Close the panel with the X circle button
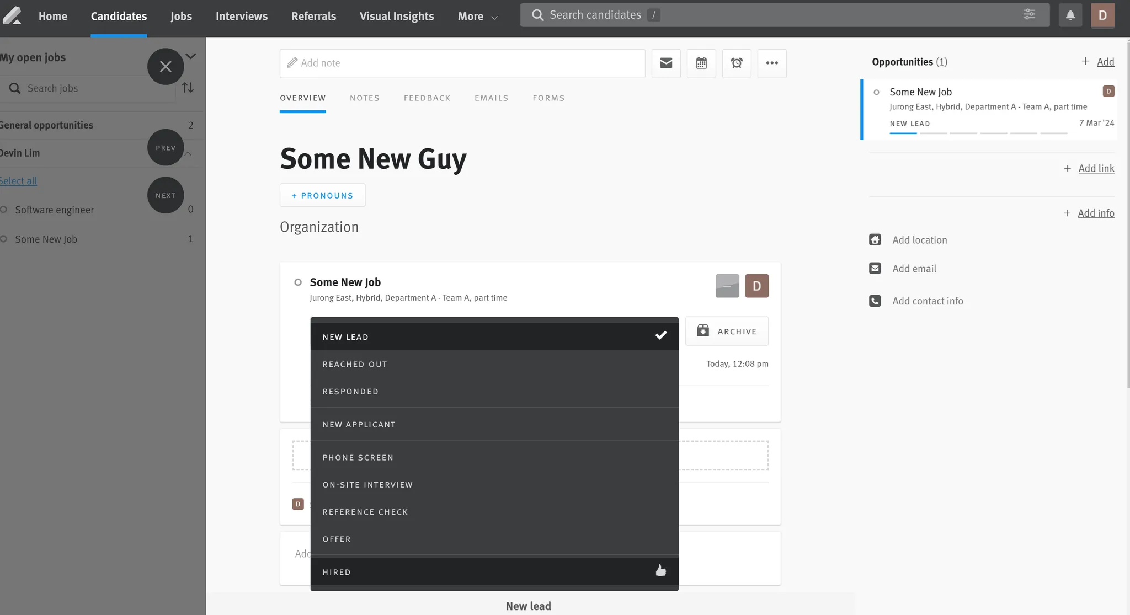This screenshot has height=615, width=1130. [x=166, y=67]
